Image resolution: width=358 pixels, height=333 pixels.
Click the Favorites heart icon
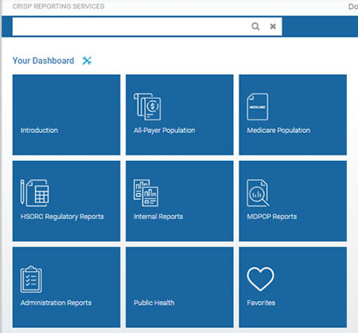261,279
